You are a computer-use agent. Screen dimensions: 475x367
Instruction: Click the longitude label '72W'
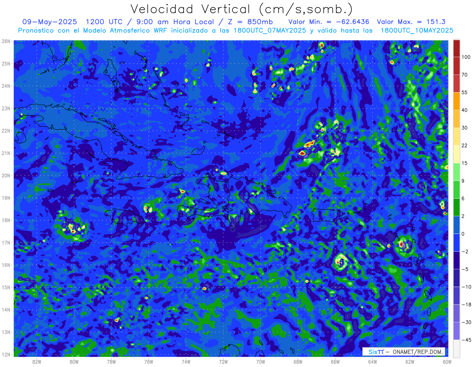[223, 361]
